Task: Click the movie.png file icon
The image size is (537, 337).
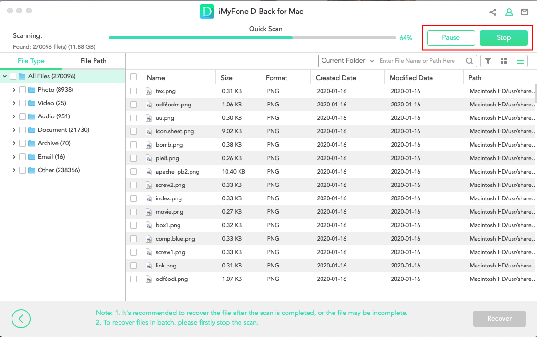Action: coord(149,212)
